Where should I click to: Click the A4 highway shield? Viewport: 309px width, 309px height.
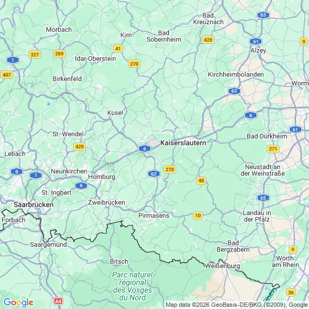click(58, 301)
